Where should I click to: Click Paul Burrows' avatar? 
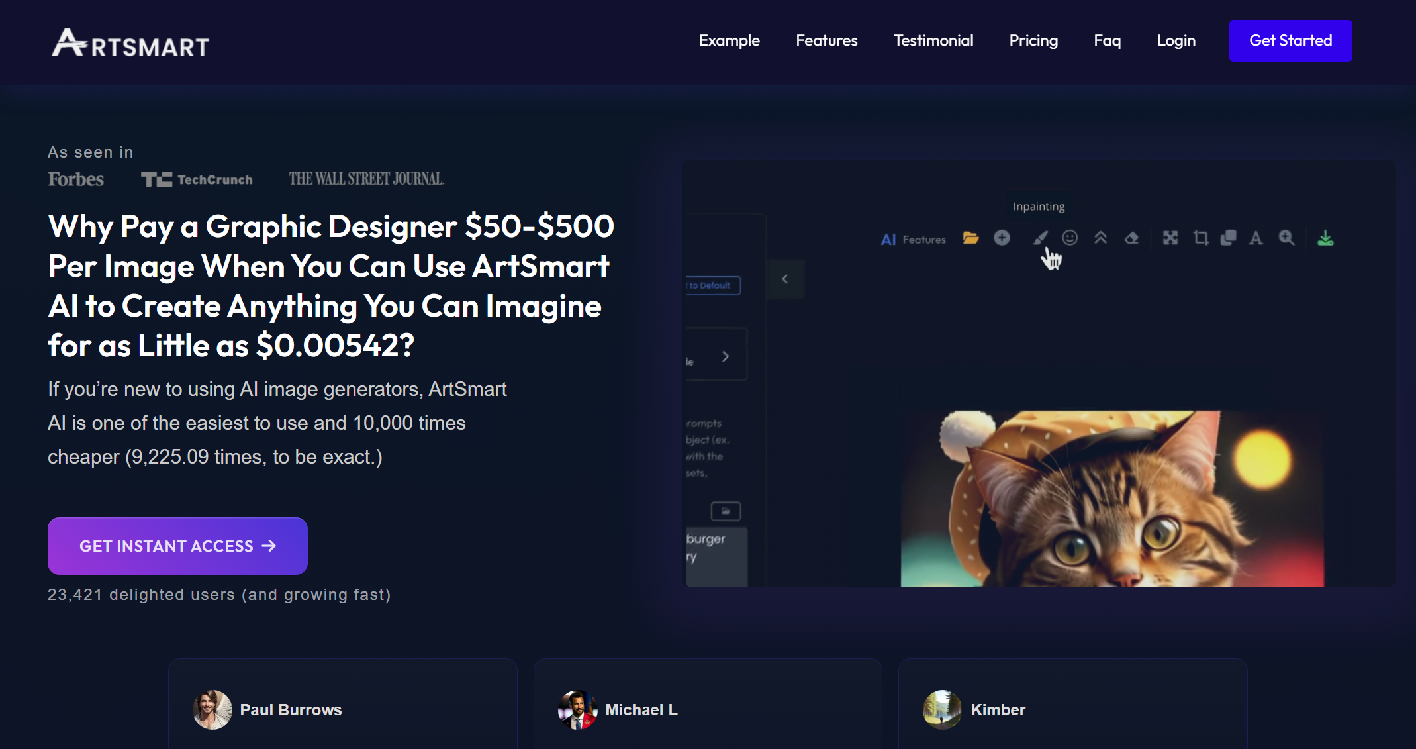[x=212, y=710]
